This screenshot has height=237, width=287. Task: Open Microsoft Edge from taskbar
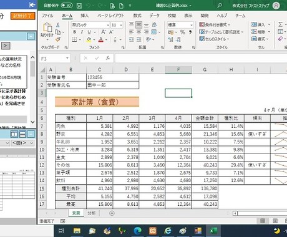coord(137,231)
